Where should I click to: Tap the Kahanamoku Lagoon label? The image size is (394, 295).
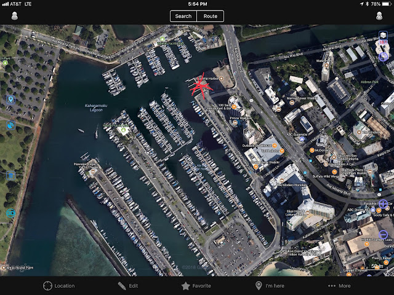(x=96, y=108)
